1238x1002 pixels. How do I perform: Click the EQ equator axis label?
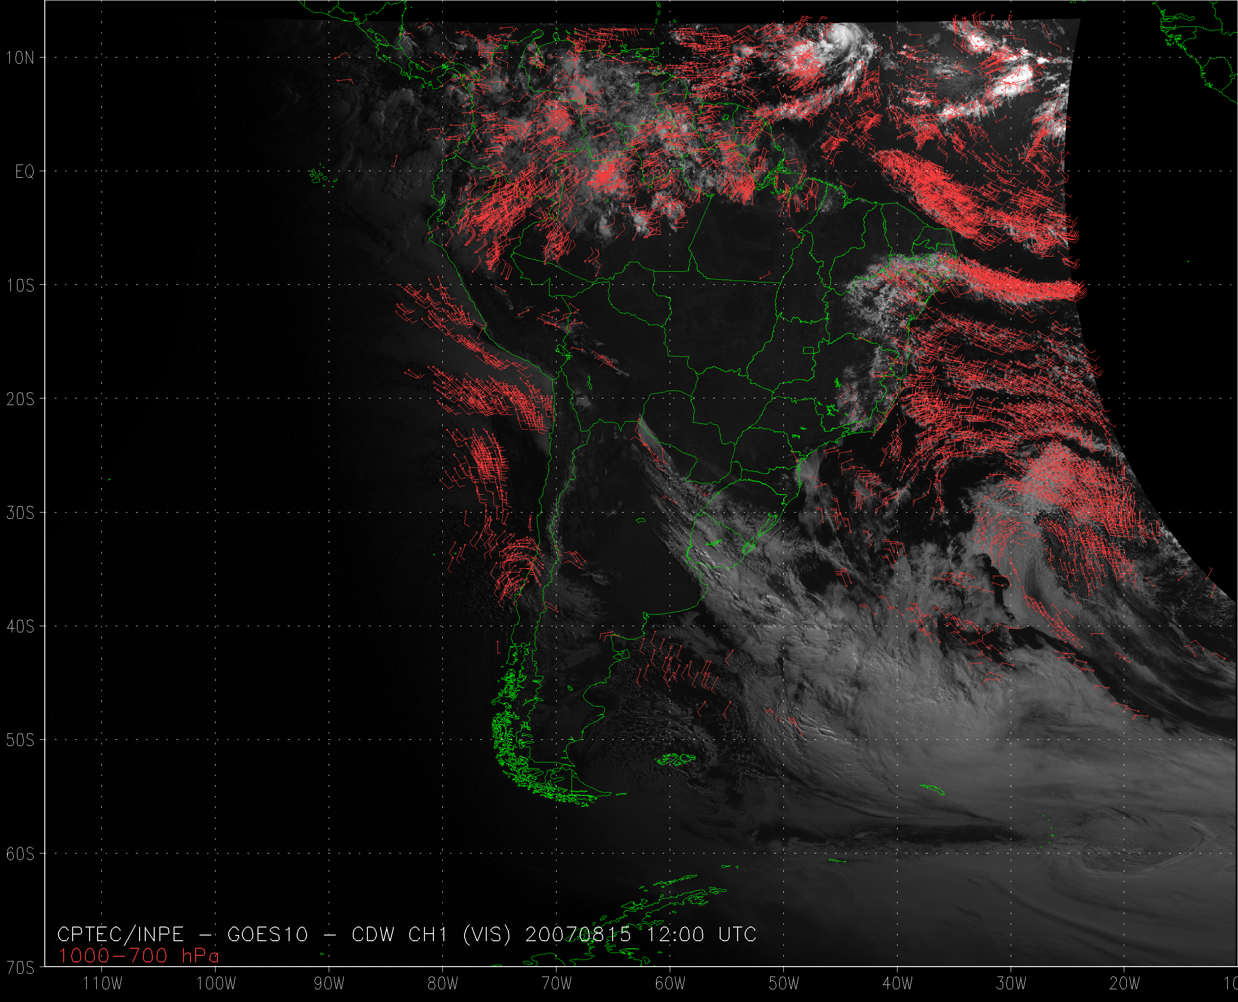point(24,172)
